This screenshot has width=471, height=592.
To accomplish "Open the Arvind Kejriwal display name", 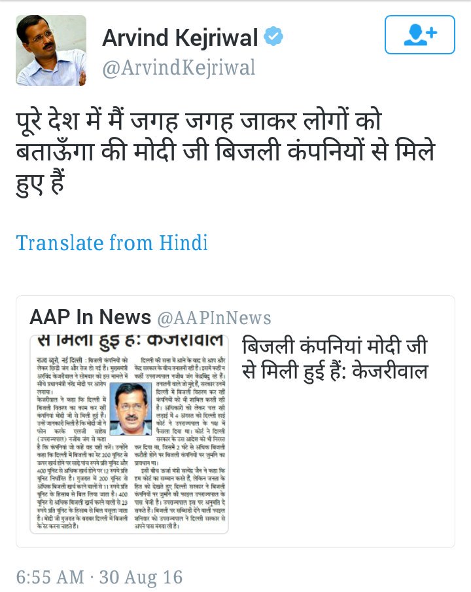I will point(180,37).
